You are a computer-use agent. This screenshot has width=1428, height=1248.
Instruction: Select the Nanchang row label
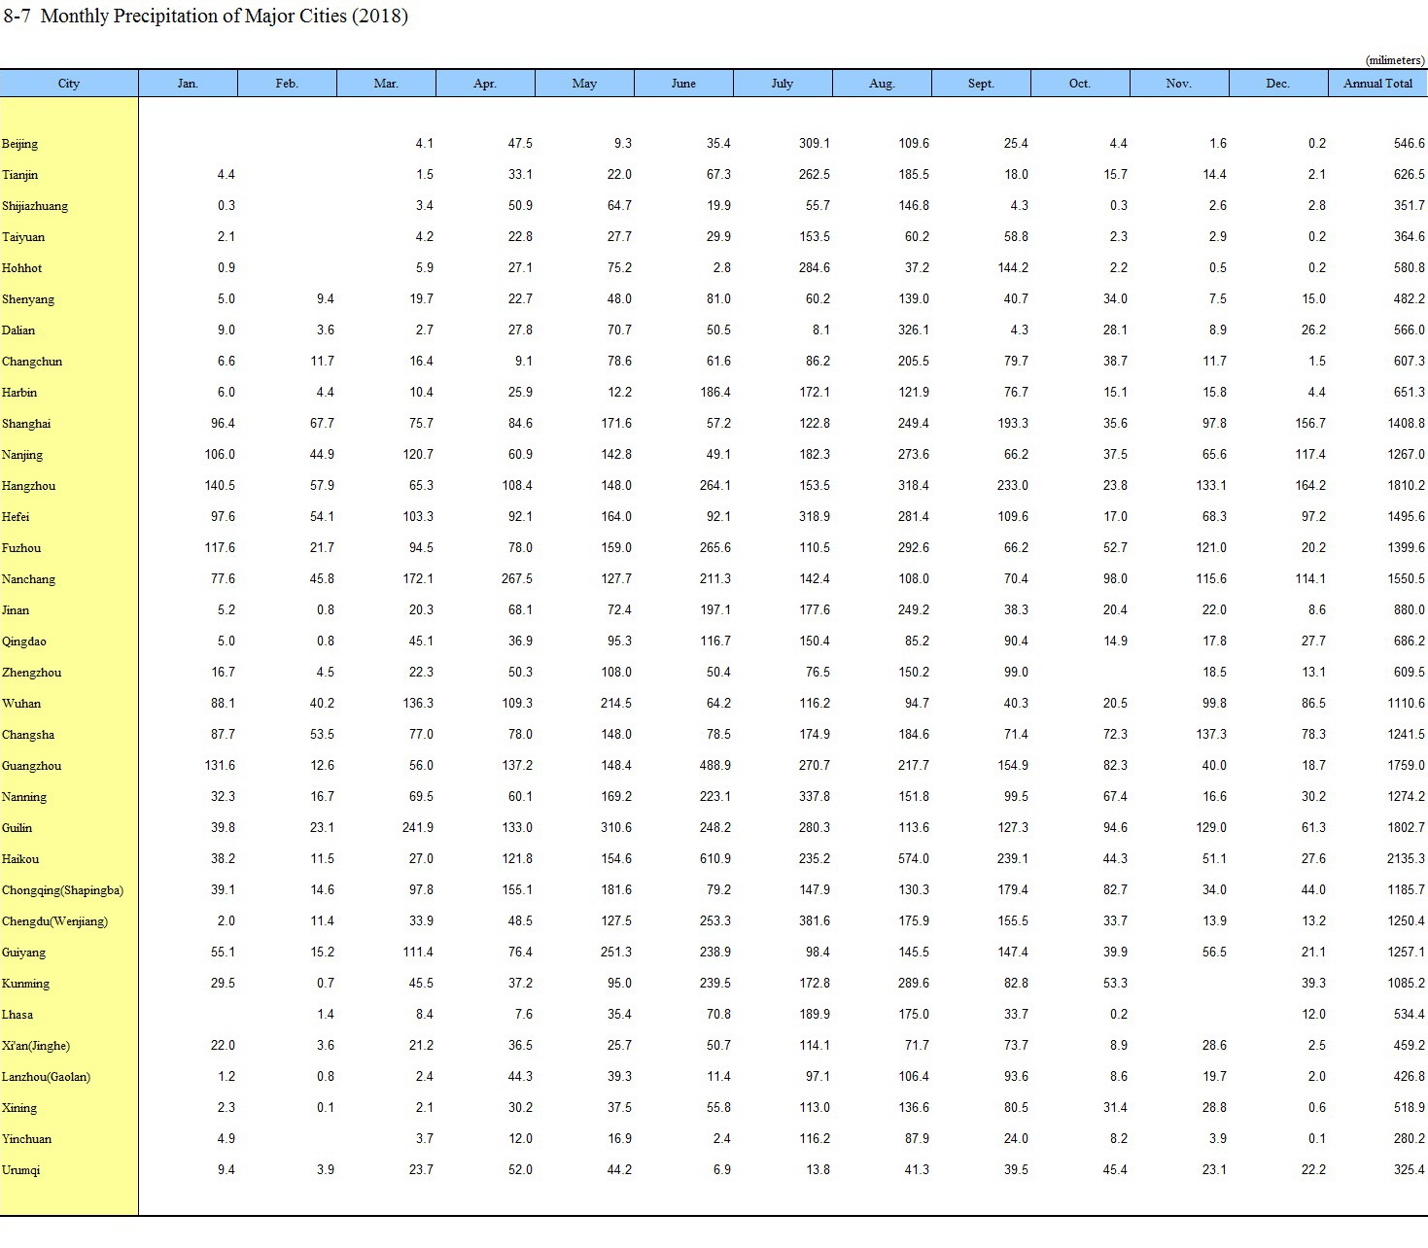28,579
